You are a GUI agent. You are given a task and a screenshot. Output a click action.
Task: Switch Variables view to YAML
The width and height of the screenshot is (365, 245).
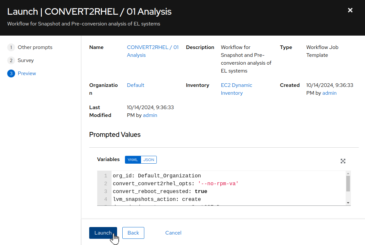coord(133,160)
